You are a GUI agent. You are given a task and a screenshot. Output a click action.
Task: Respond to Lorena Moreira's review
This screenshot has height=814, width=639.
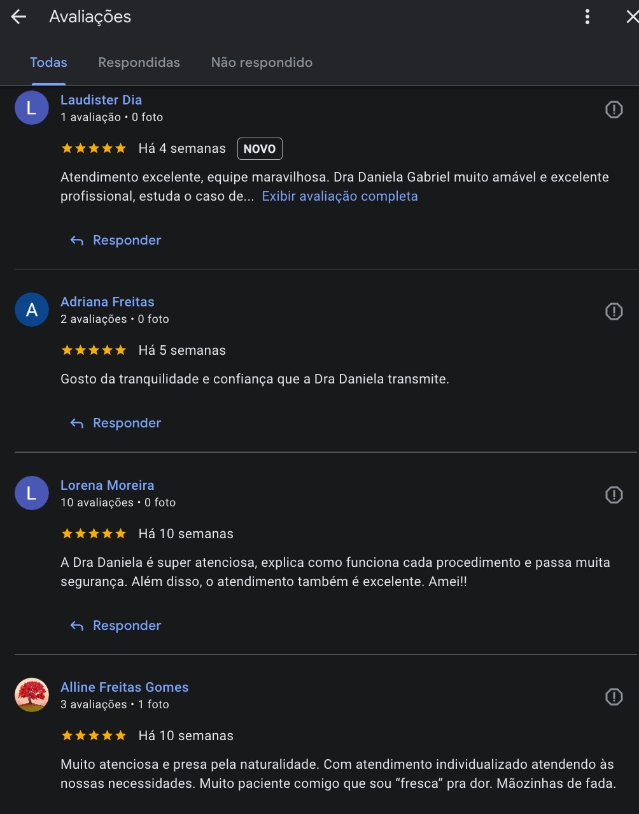click(x=116, y=625)
